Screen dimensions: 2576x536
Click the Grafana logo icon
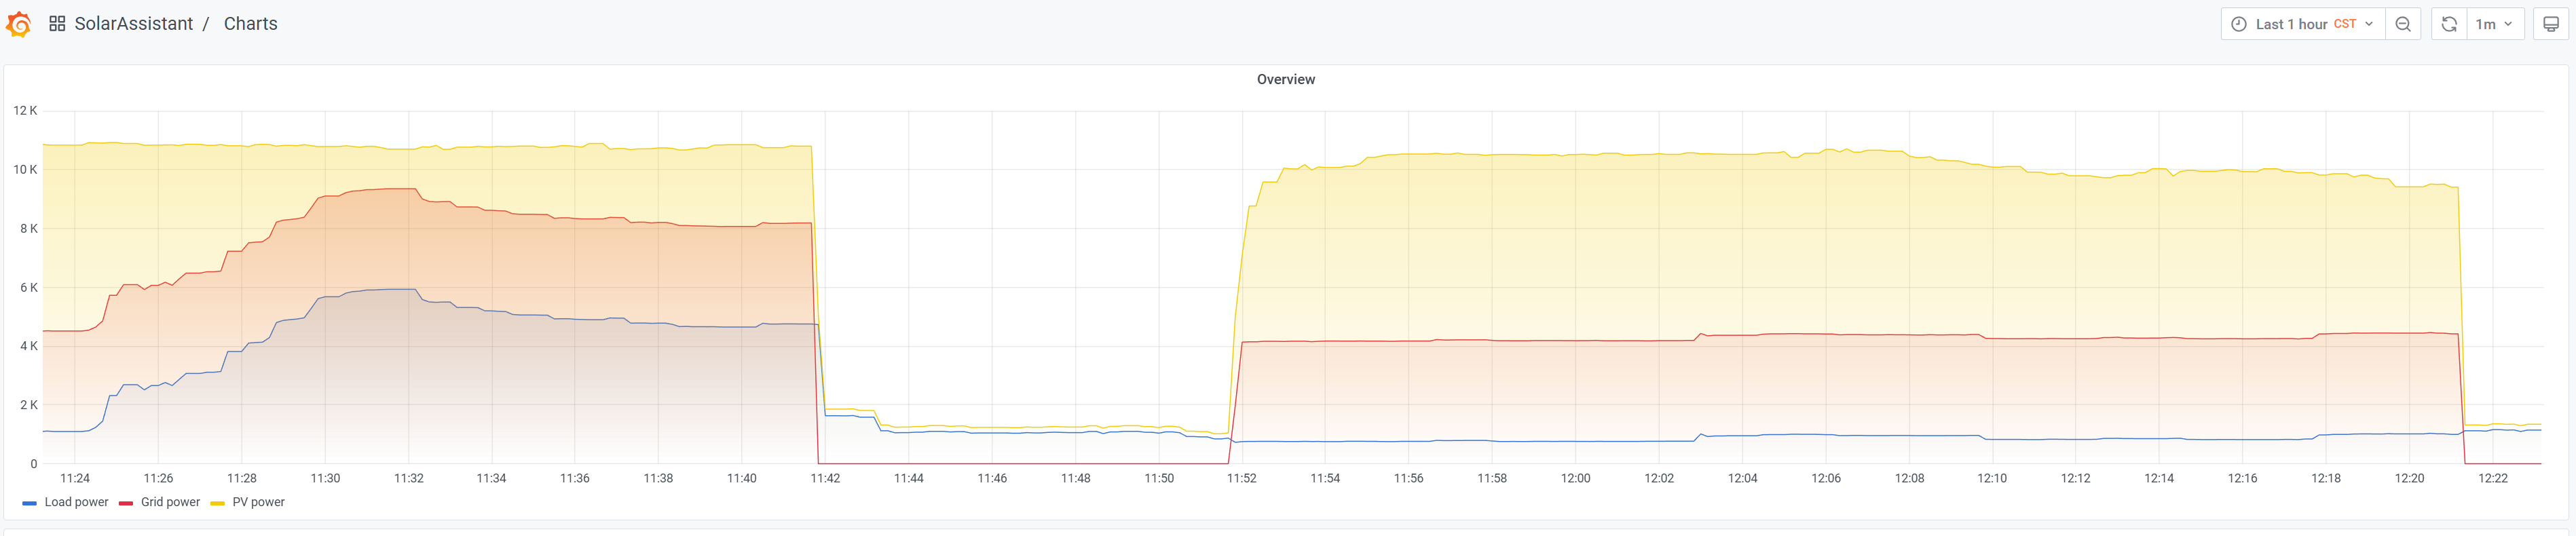[x=19, y=24]
